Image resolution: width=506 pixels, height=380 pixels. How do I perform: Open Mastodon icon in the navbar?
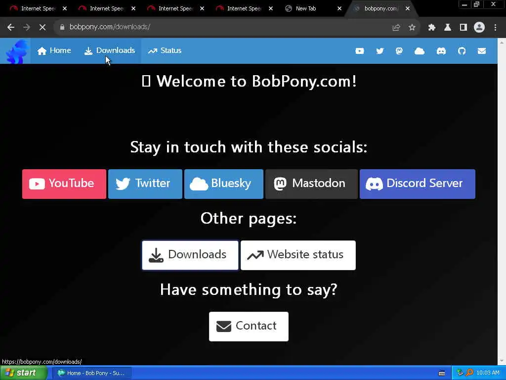click(399, 51)
